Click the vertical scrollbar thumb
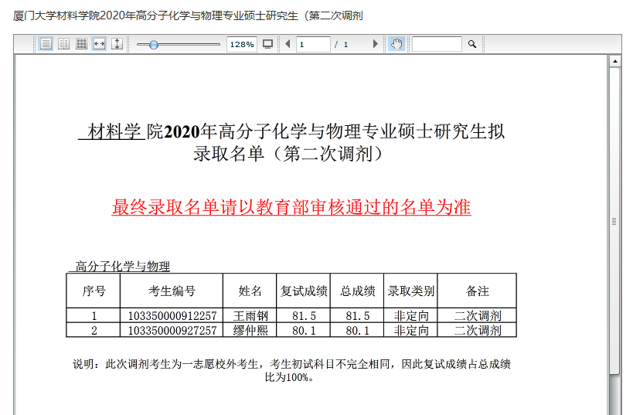Image resolution: width=633 pixels, height=415 pixels. point(615,220)
